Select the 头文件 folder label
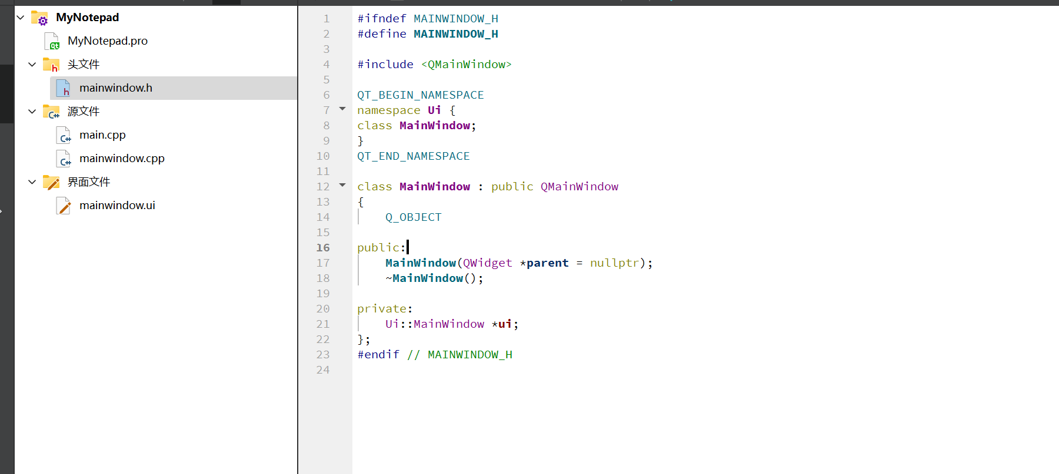The height and width of the screenshot is (474, 1059). [84, 65]
